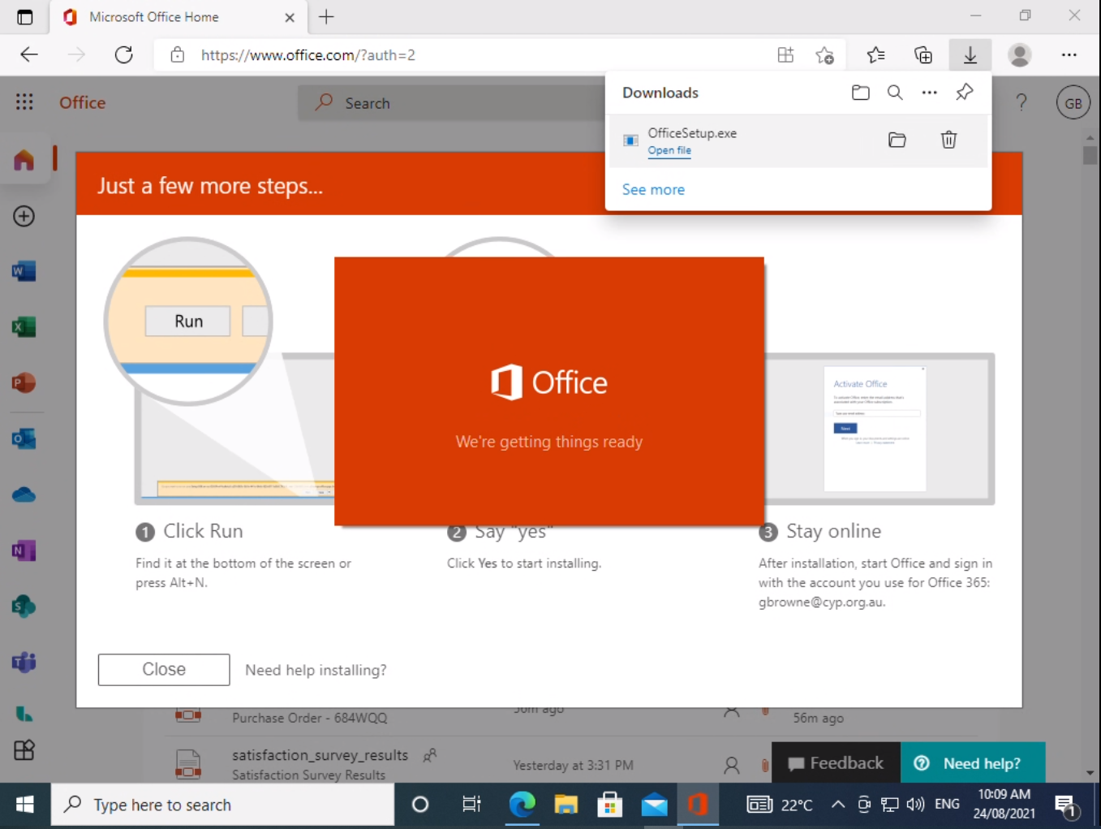Open downloads folder in Downloads panel
The image size is (1101, 829).
click(861, 93)
